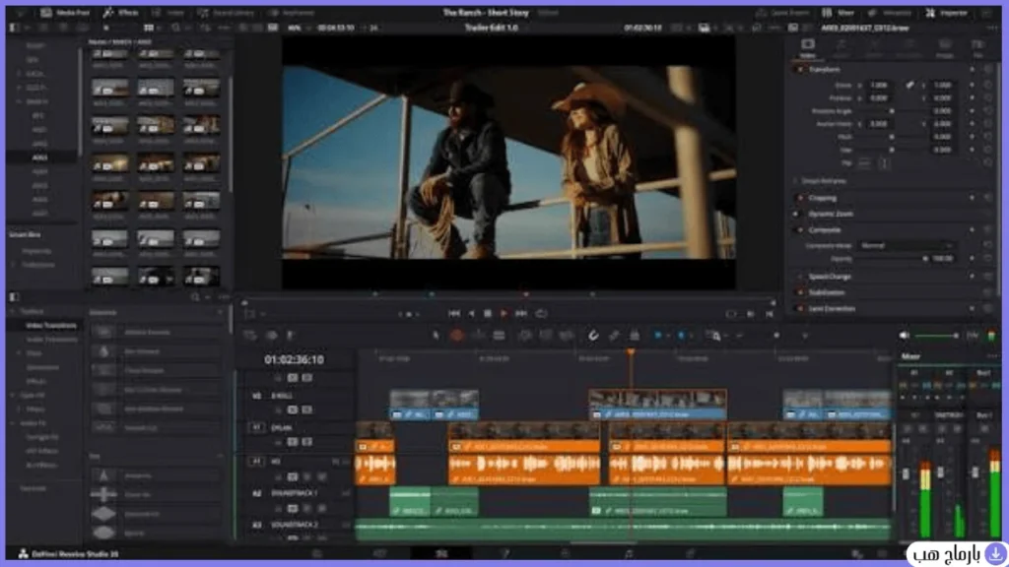Adjust the Rotation Angle slider

click(891, 111)
